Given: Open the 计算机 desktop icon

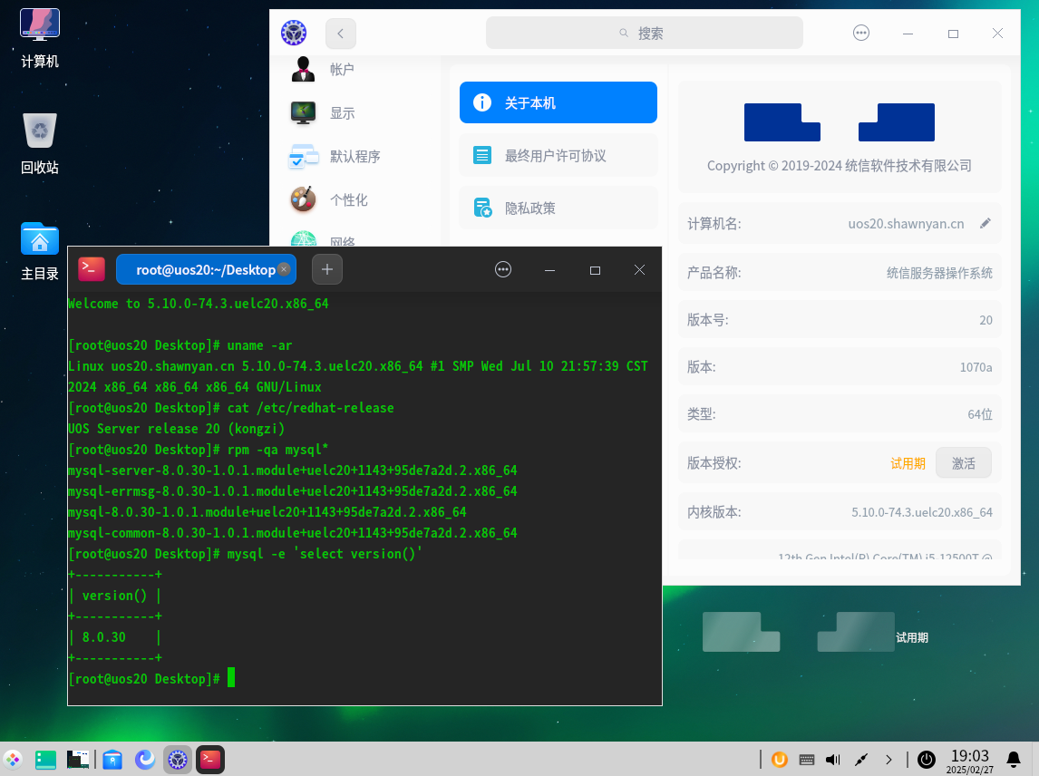Looking at the screenshot, I should (40, 38).
